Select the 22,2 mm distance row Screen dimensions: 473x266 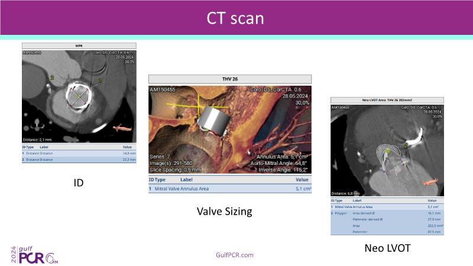(79, 160)
